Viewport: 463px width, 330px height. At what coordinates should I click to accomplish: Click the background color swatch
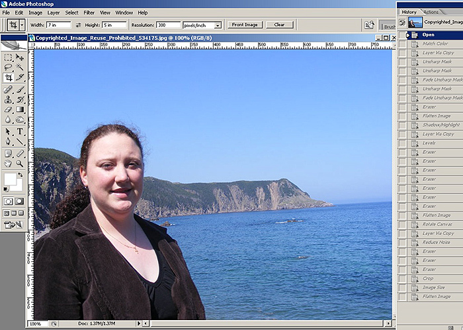(x=19, y=187)
